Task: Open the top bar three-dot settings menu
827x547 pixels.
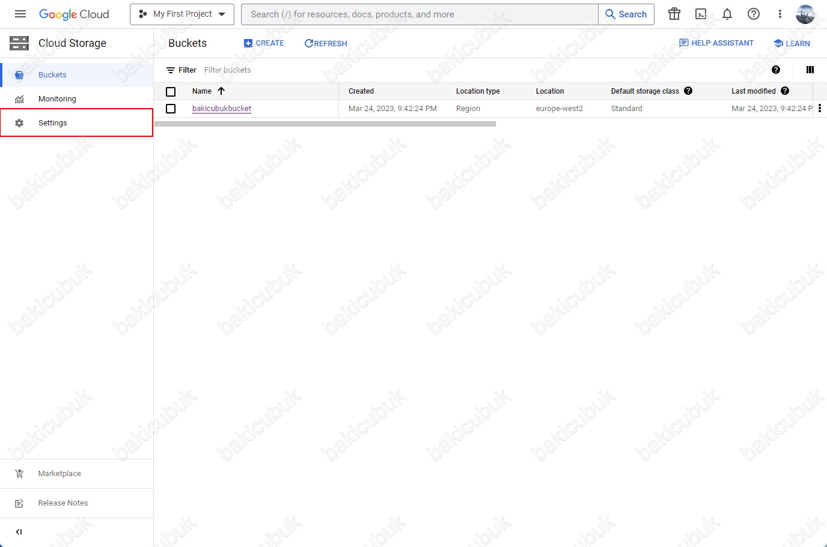Action: (x=780, y=14)
